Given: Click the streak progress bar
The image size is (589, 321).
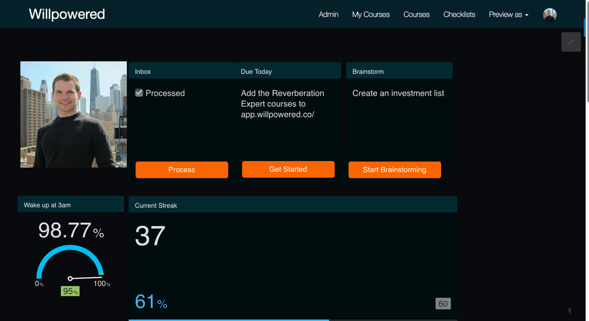Looking at the screenshot, I should [x=293, y=320].
